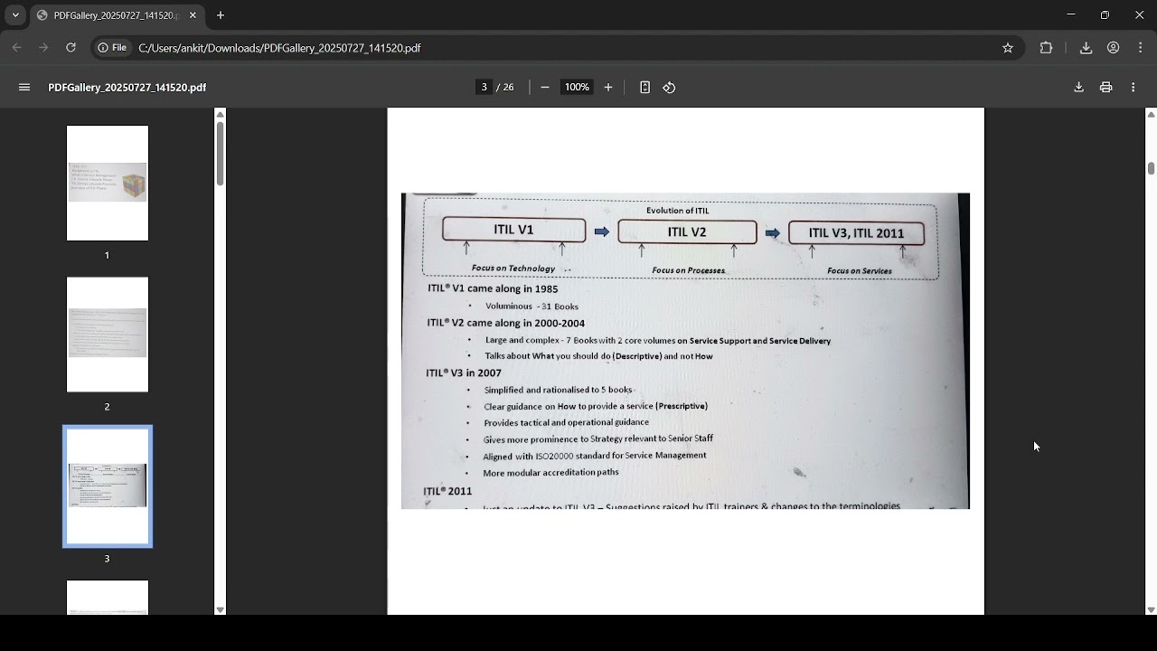Click the thumbnail panel scrollbar handle
This screenshot has height=651, width=1157.
tap(220, 154)
